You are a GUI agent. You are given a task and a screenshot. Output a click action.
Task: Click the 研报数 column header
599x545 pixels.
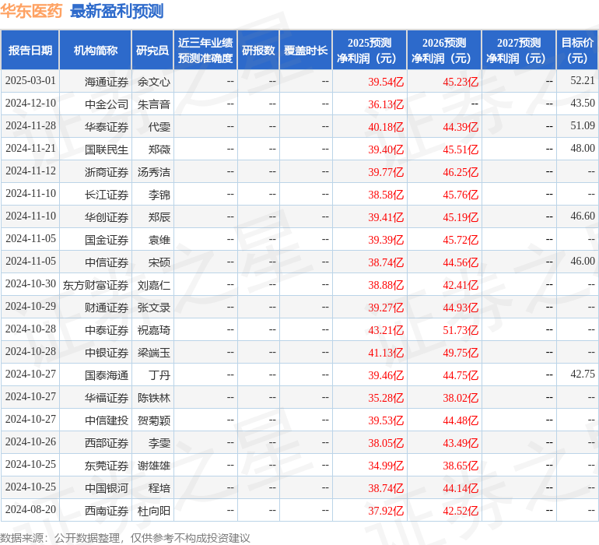click(x=258, y=50)
